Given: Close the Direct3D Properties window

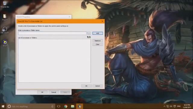Looking at the screenshot, I should tap(69, 17).
